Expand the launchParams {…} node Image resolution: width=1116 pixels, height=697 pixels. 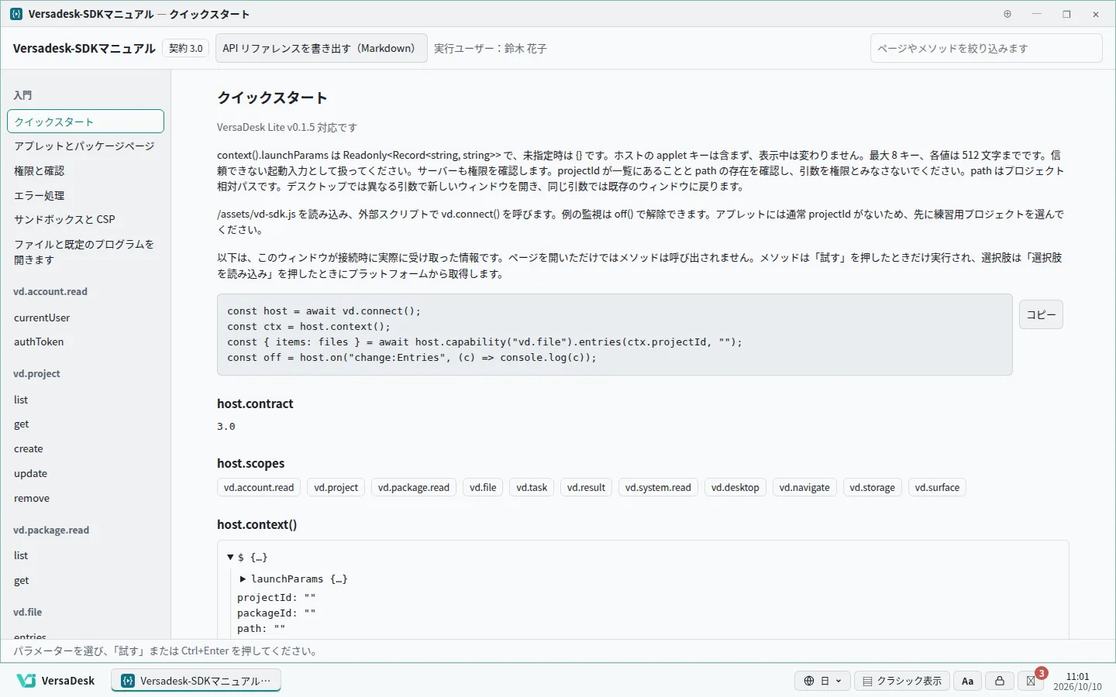tap(243, 579)
